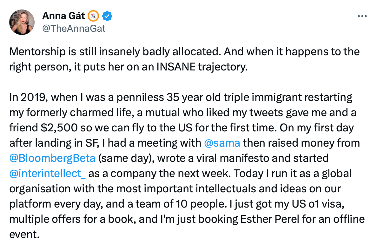Open the @interintellect_ mention

click(47, 173)
